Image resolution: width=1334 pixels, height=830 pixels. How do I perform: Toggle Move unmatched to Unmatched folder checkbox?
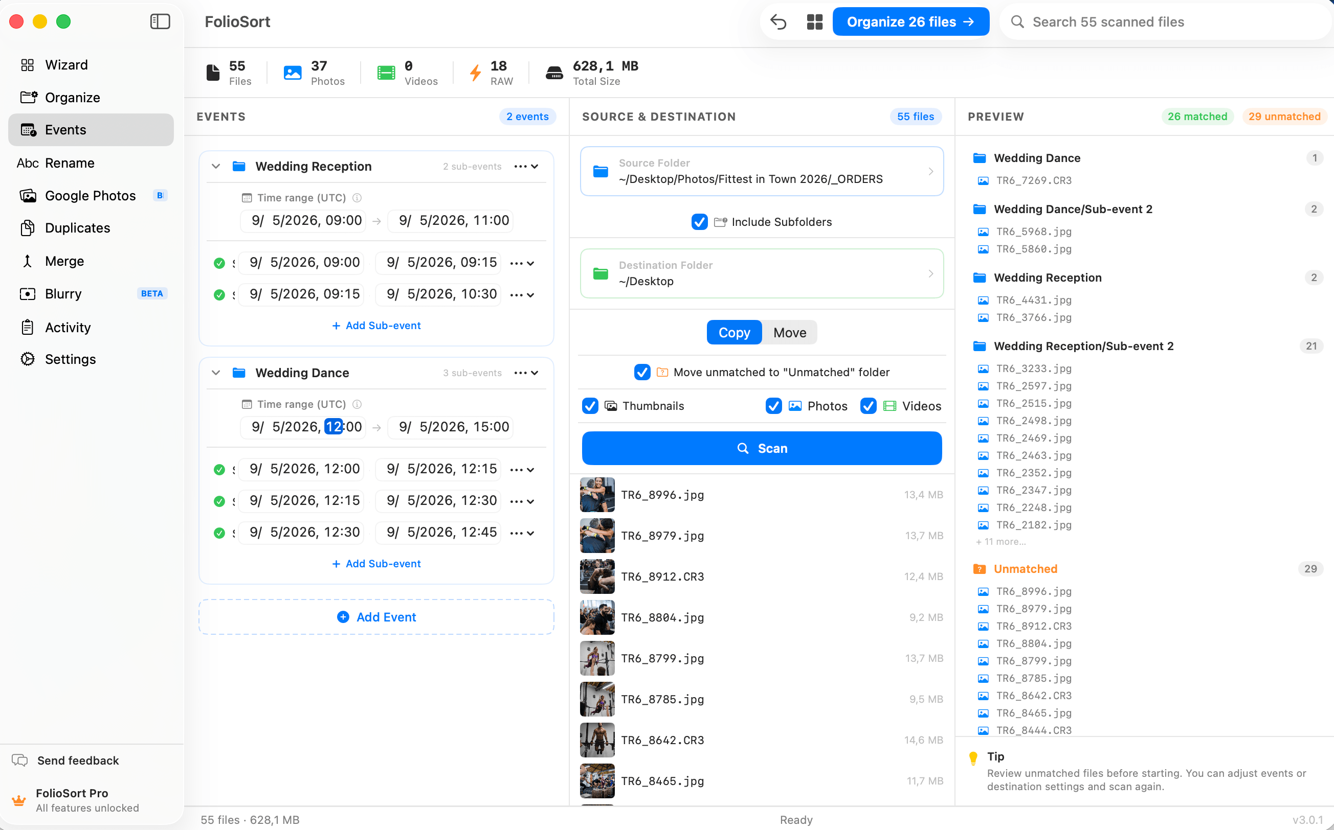pos(642,372)
